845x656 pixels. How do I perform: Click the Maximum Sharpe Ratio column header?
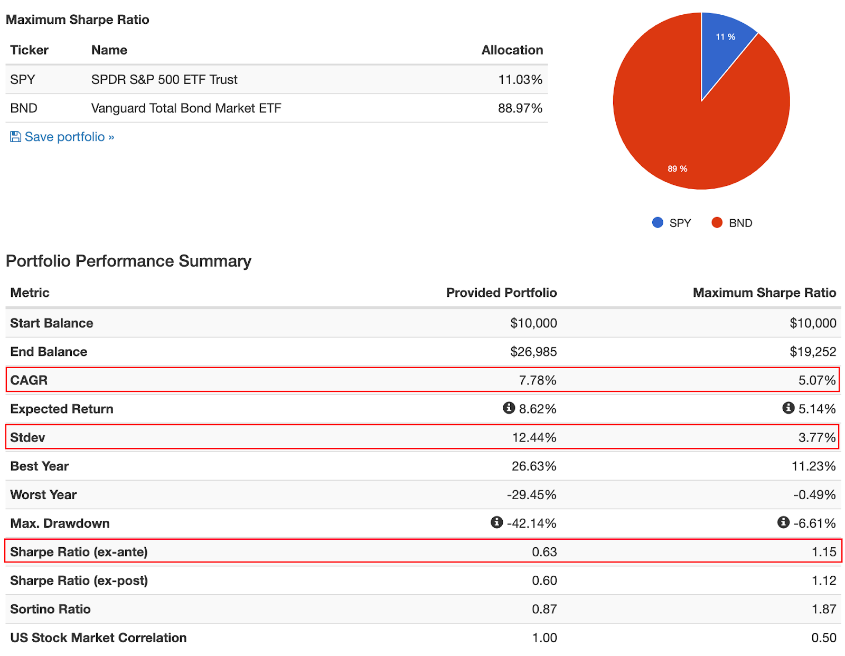(x=765, y=293)
